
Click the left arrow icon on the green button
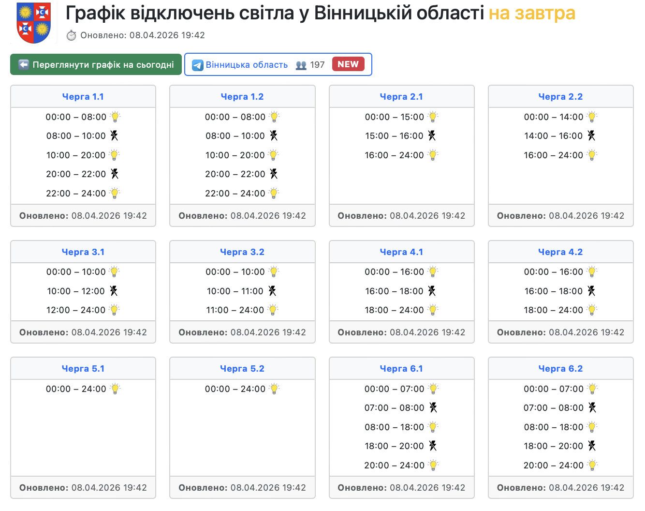[x=24, y=65]
